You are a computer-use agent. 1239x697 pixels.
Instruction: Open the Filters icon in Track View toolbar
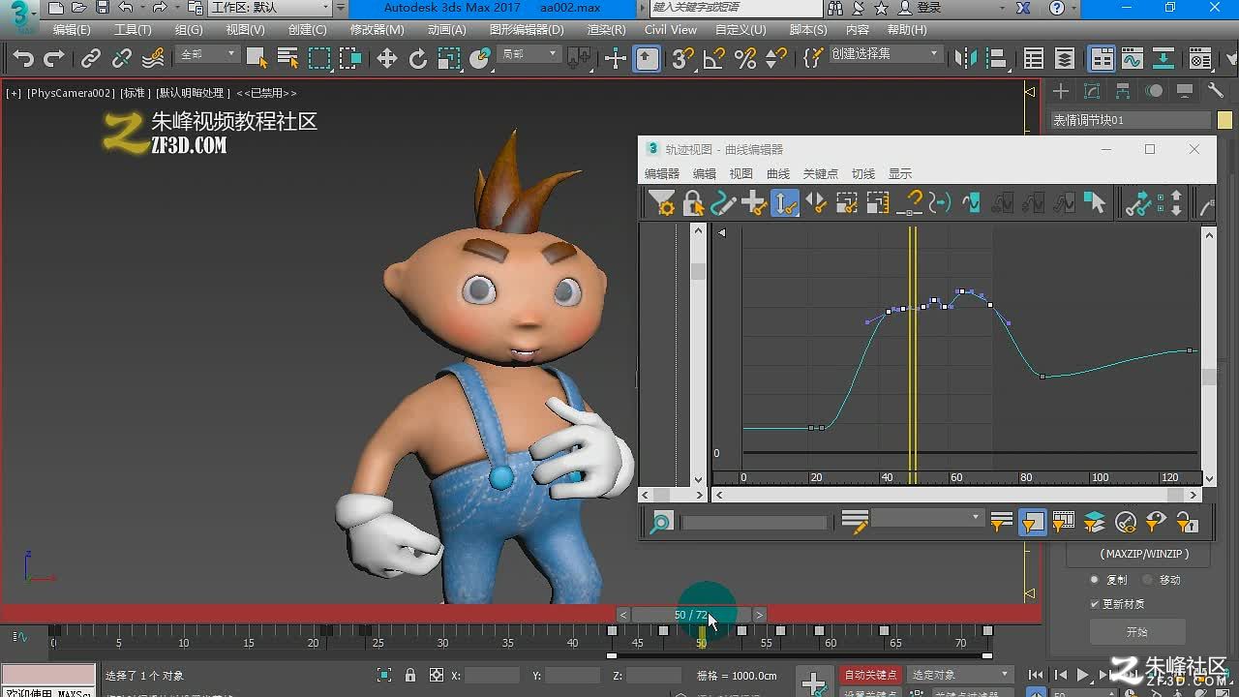[x=661, y=202]
